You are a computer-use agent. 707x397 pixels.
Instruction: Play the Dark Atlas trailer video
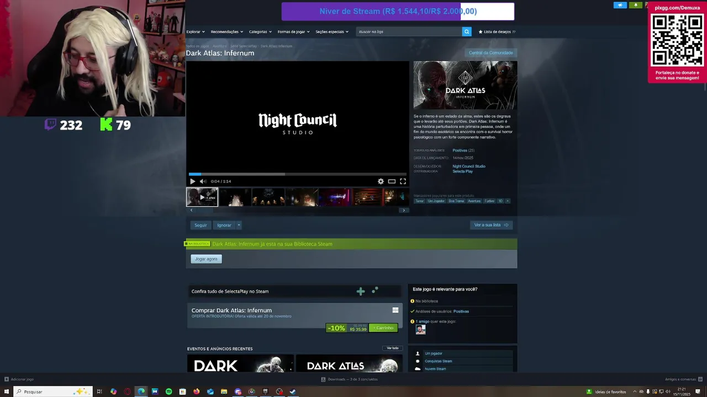tap(192, 181)
